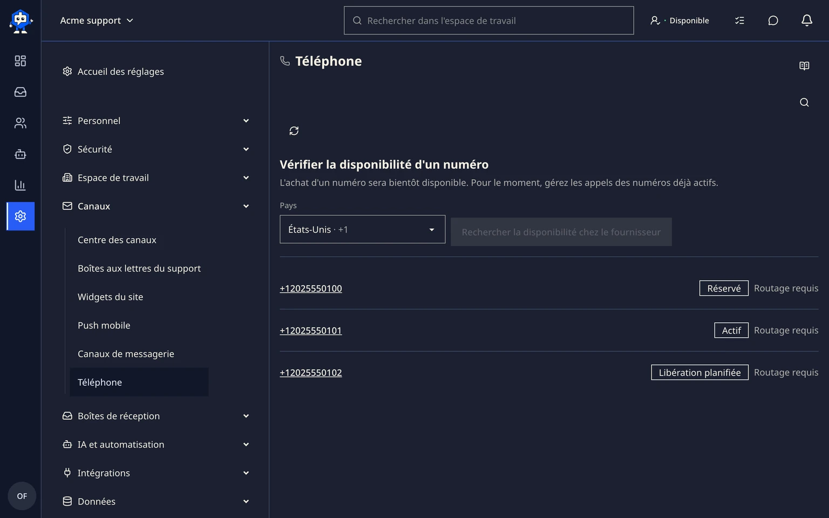Open the bot automation icon in sidebar
The image size is (829, 518).
(x=21, y=154)
